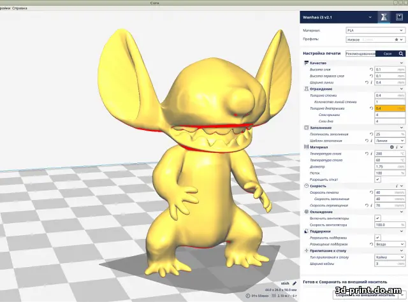Edit the stich job name pencil icon
Image resolution: width=408 pixels, height=302 pixels.
(x=295, y=284)
